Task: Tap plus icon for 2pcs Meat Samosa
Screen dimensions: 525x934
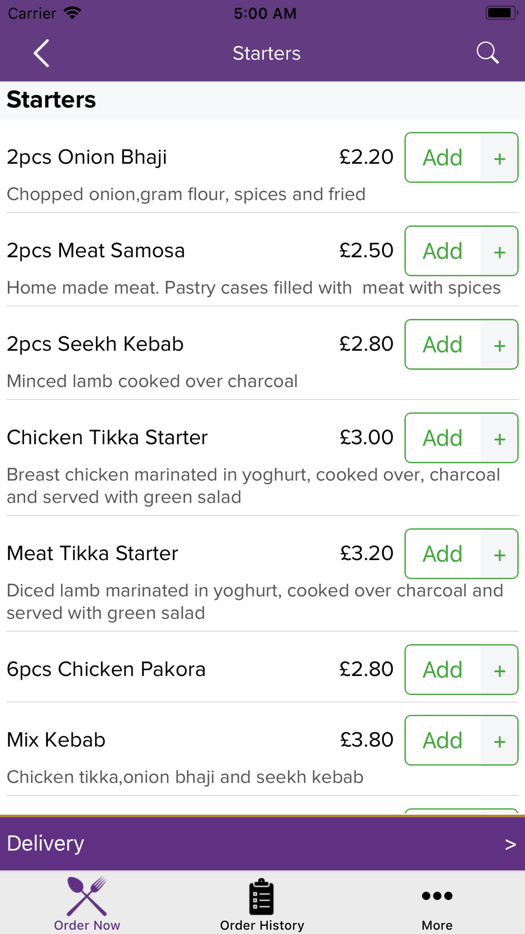Action: coord(499,252)
